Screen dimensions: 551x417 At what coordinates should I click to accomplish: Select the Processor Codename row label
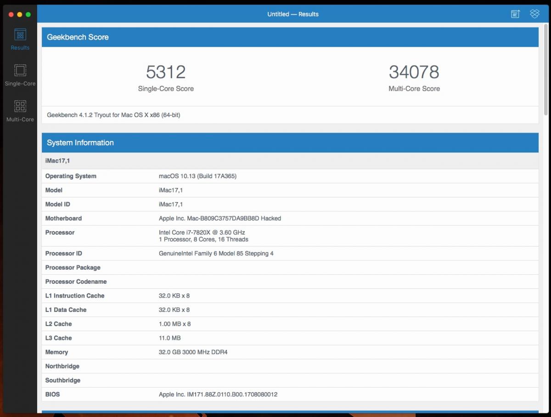point(76,282)
